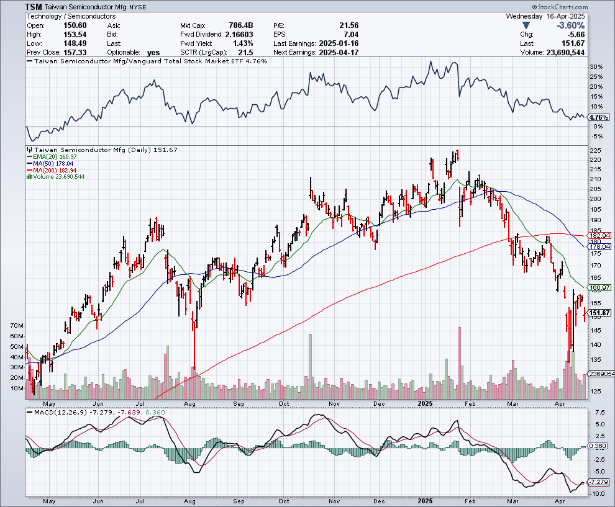Click the date Wednesday 16-Apr-2025
The image size is (615, 507).
click(545, 17)
